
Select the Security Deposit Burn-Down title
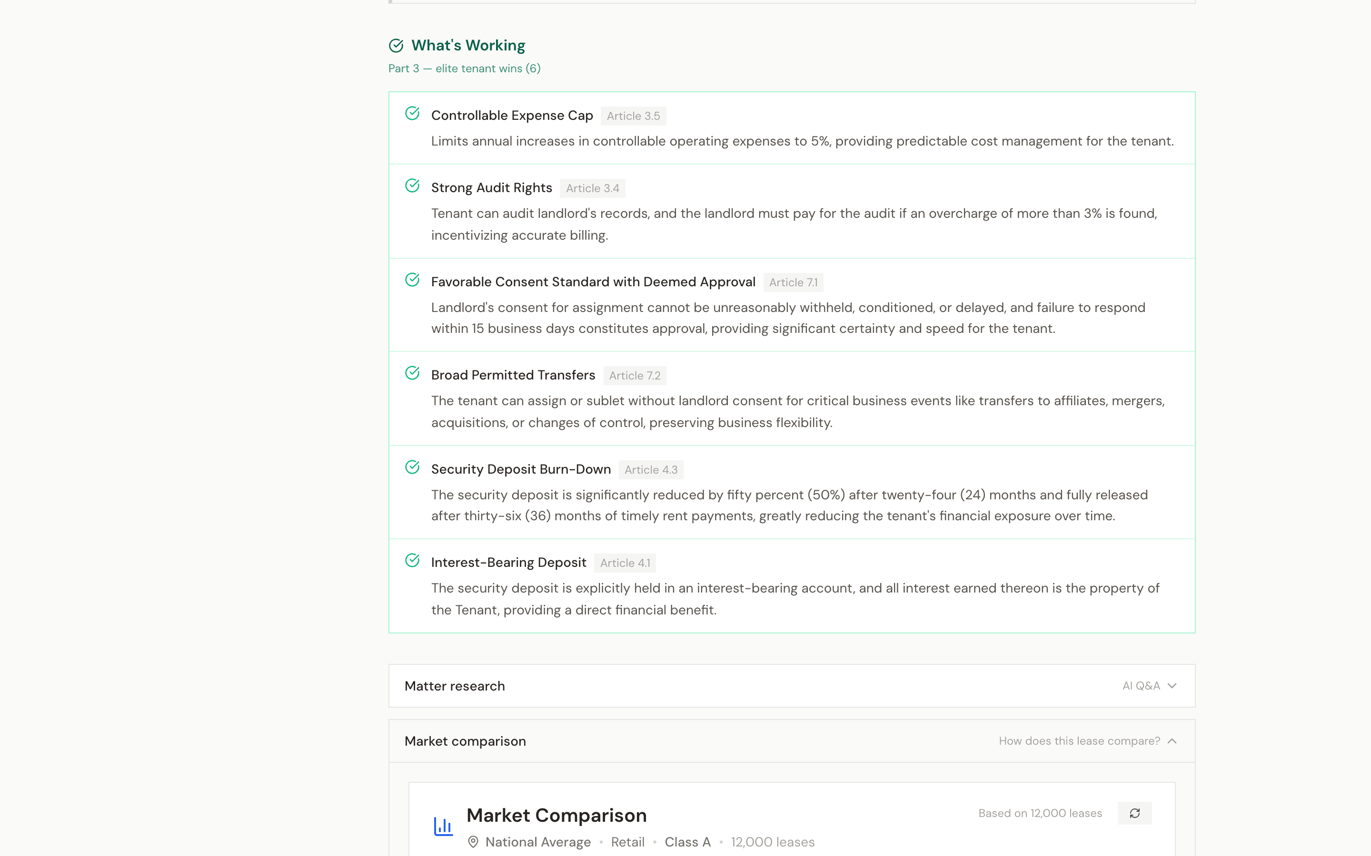point(521,469)
